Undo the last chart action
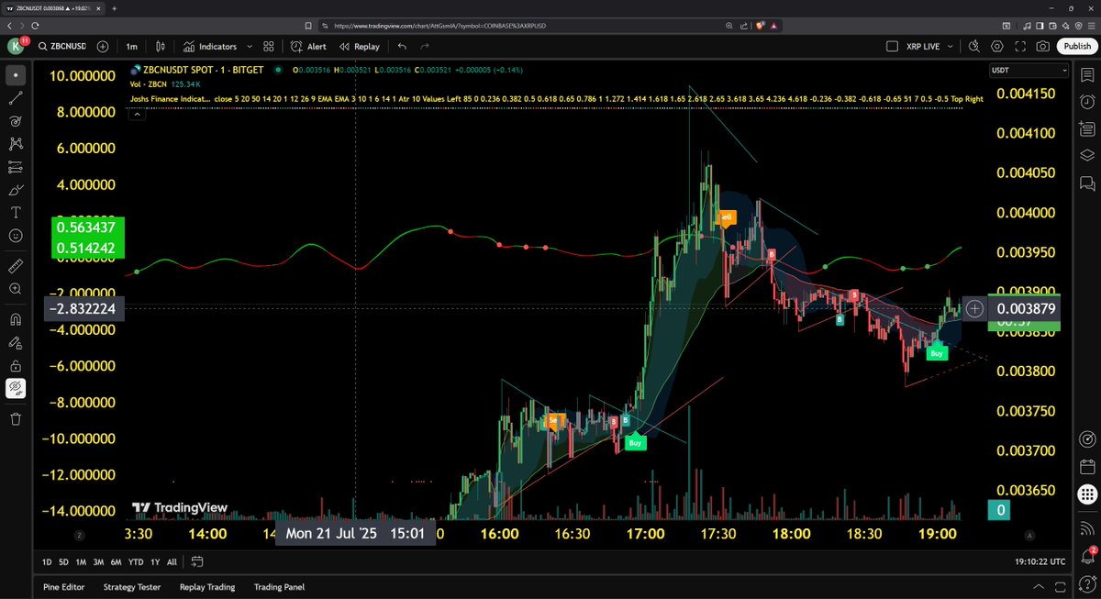The height and width of the screenshot is (599, 1101). 402,46
